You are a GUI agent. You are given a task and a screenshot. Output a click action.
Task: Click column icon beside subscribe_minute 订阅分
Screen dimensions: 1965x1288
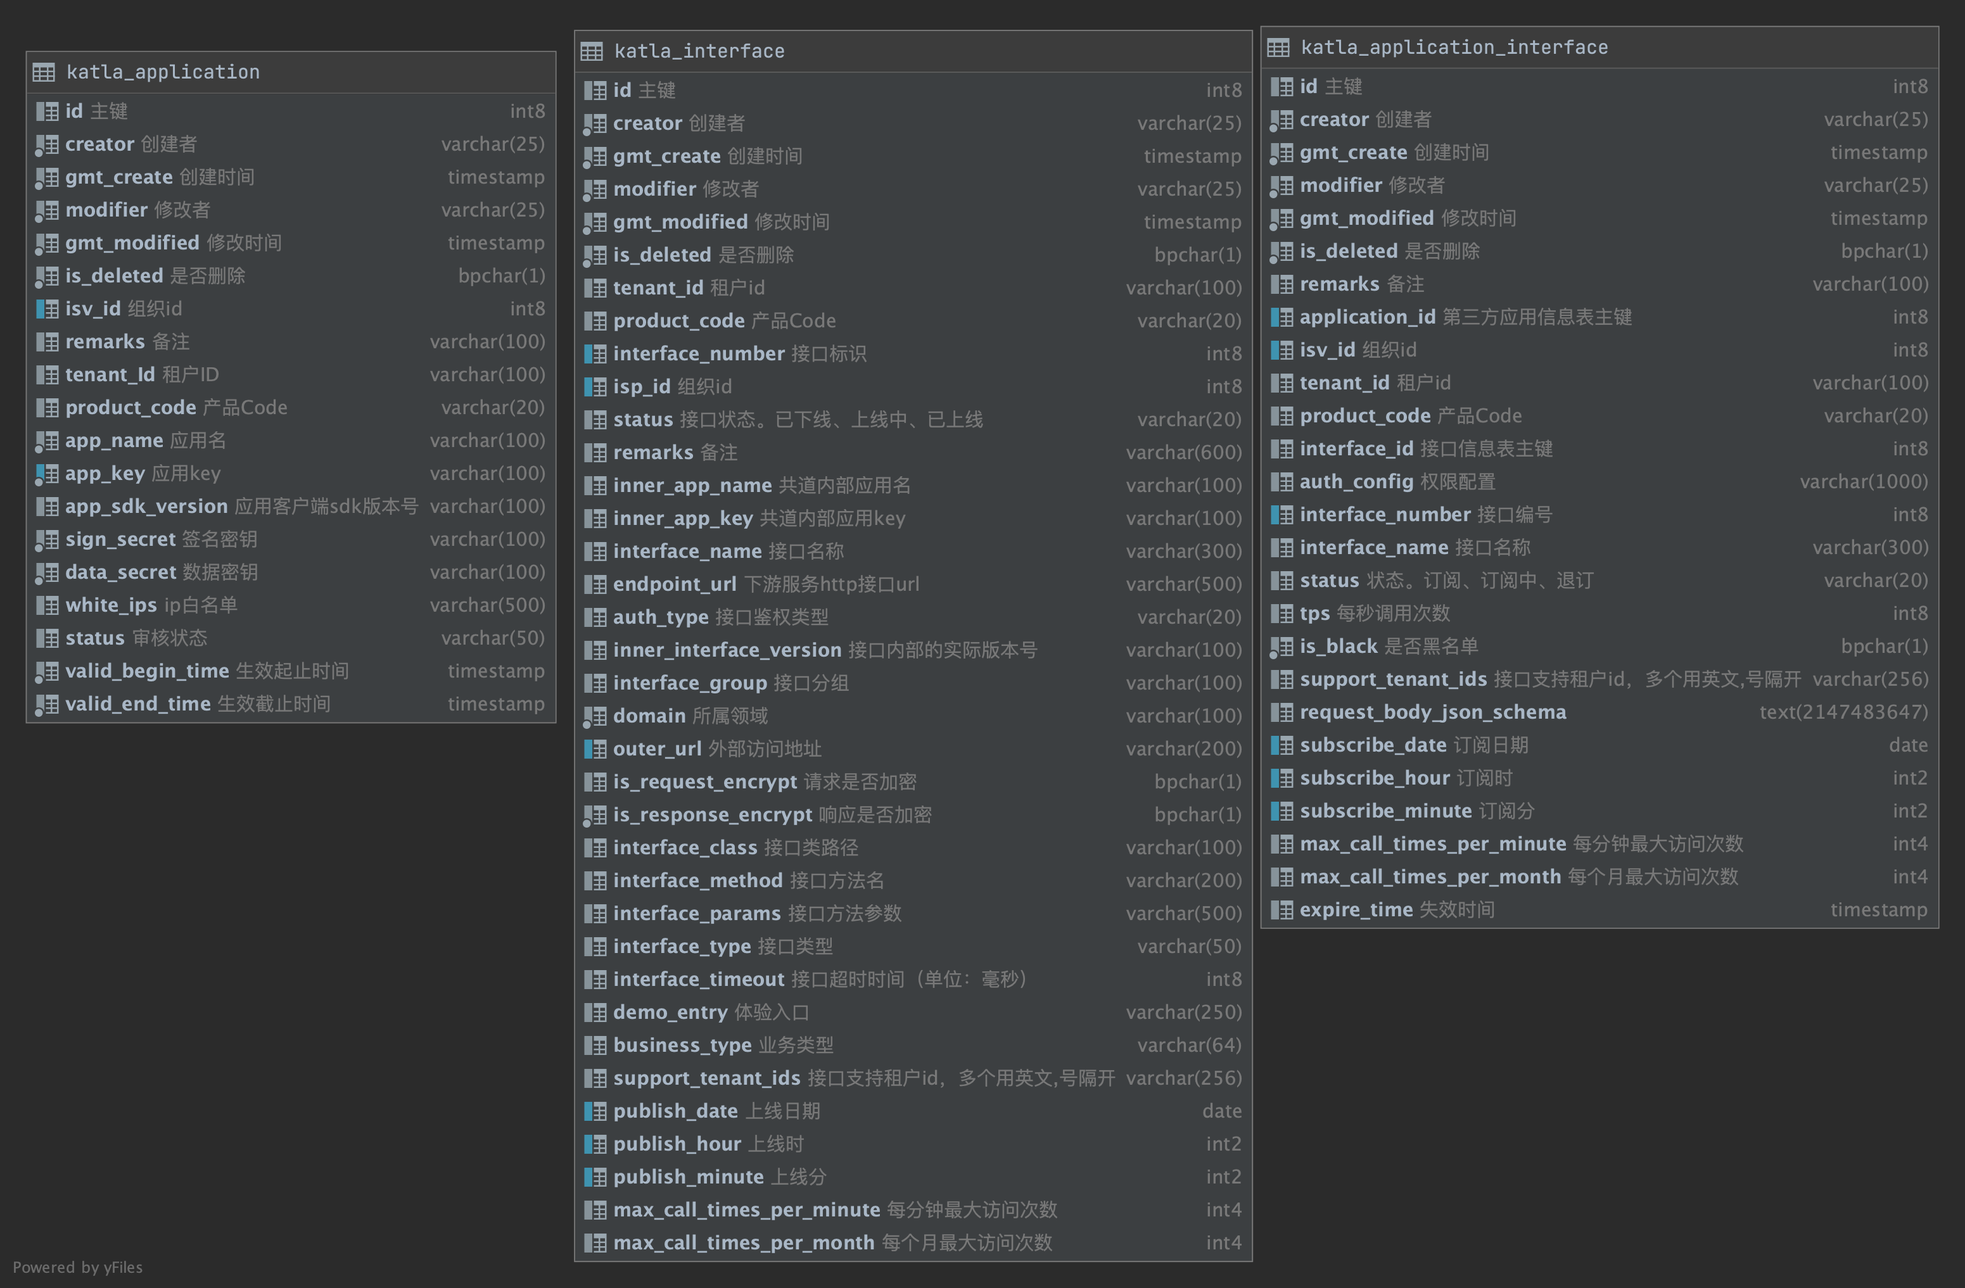coord(1281,811)
